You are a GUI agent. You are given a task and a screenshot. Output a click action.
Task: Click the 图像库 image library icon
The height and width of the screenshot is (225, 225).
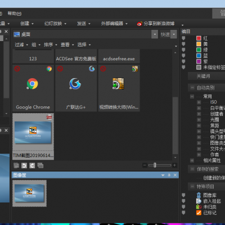click(199, 195)
